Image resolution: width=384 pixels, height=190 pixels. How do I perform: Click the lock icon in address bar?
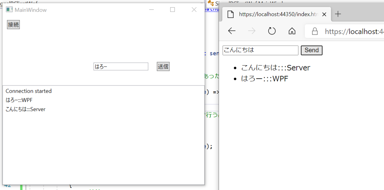click(x=315, y=31)
